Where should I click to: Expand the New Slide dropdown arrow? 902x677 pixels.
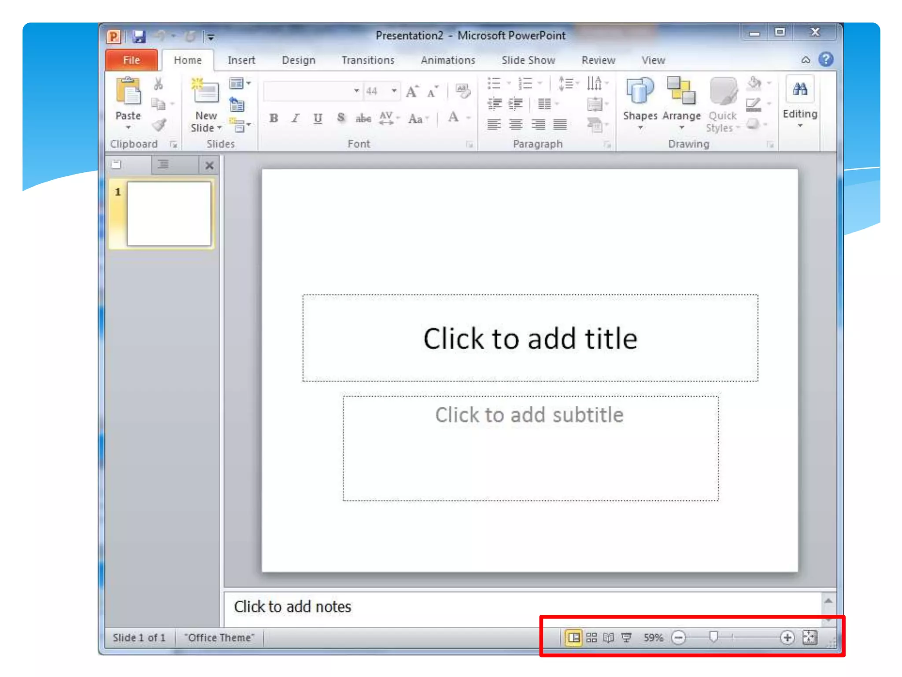coord(219,128)
